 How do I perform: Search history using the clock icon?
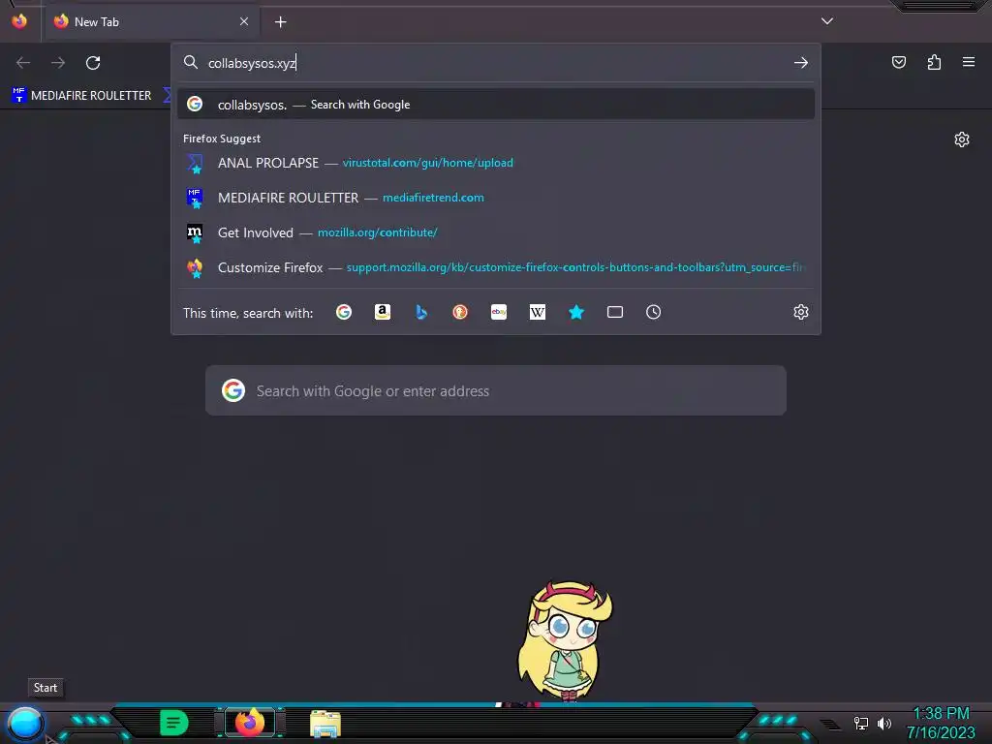[654, 312]
